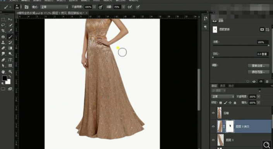273x149 pixels.
Task: Select the History Brush tool
Action: coord(10,42)
